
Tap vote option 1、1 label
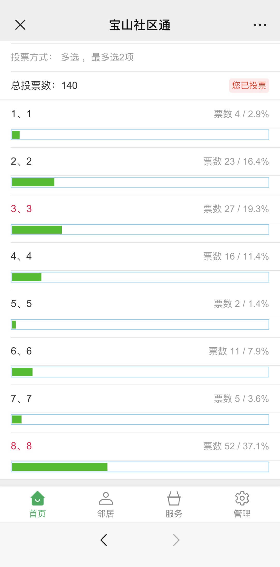coord(21,114)
